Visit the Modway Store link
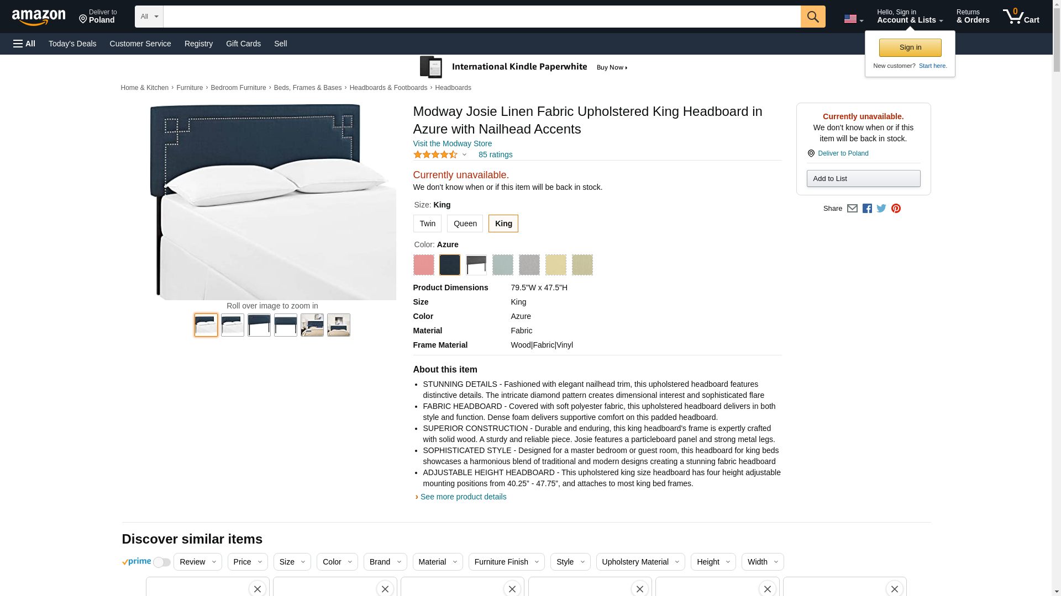The image size is (1061, 596). pyautogui.click(x=452, y=143)
